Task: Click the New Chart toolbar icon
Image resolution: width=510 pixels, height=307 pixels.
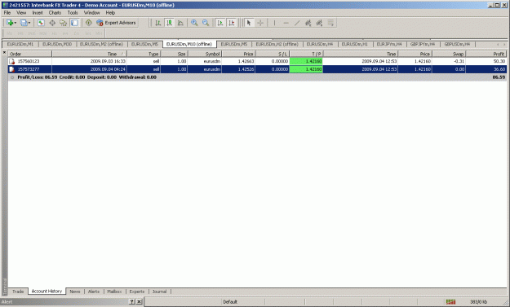Action: 10,23
